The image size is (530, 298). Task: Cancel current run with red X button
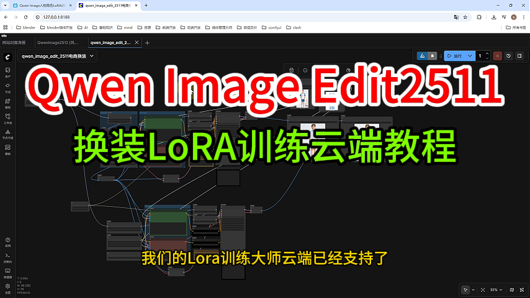click(x=497, y=56)
